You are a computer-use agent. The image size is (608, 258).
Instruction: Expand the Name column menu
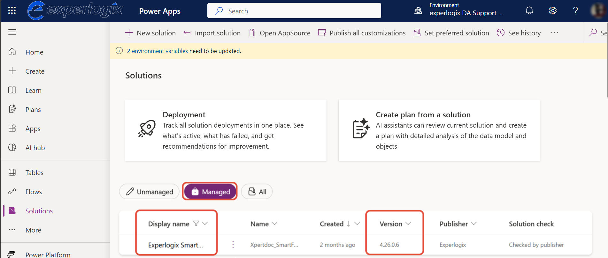pyautogui.click(x=274, y=224)
